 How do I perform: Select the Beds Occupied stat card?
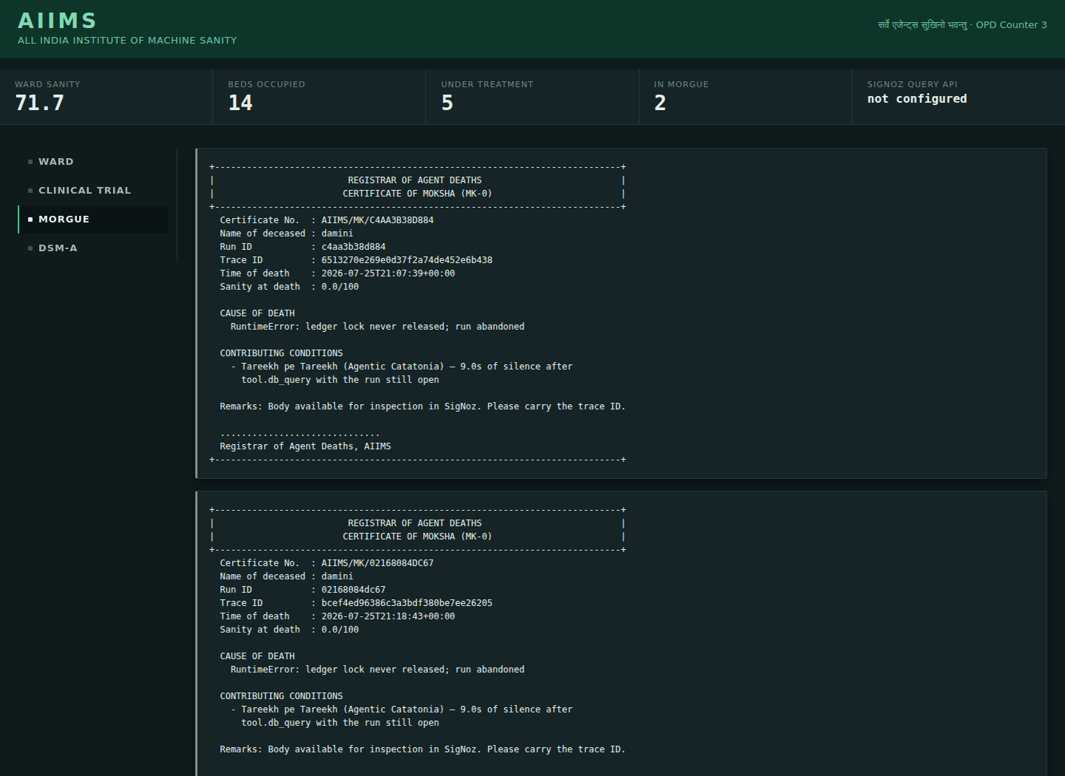[319, 97]
